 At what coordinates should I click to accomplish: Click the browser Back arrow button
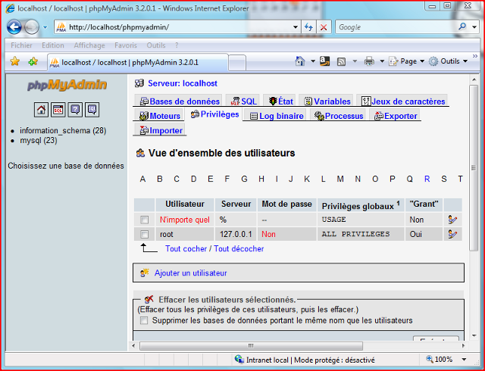pos(14,27)
